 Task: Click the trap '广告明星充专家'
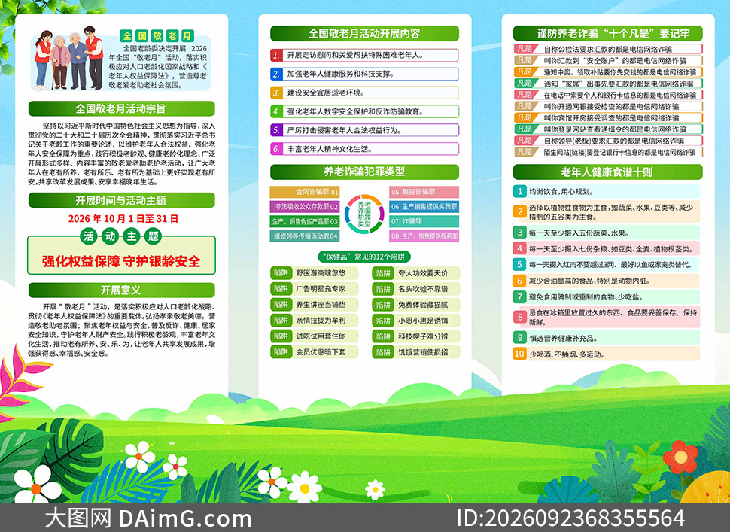[315, 289]
